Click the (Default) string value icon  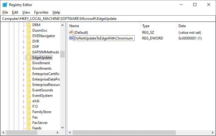click(x=71, y=33)
